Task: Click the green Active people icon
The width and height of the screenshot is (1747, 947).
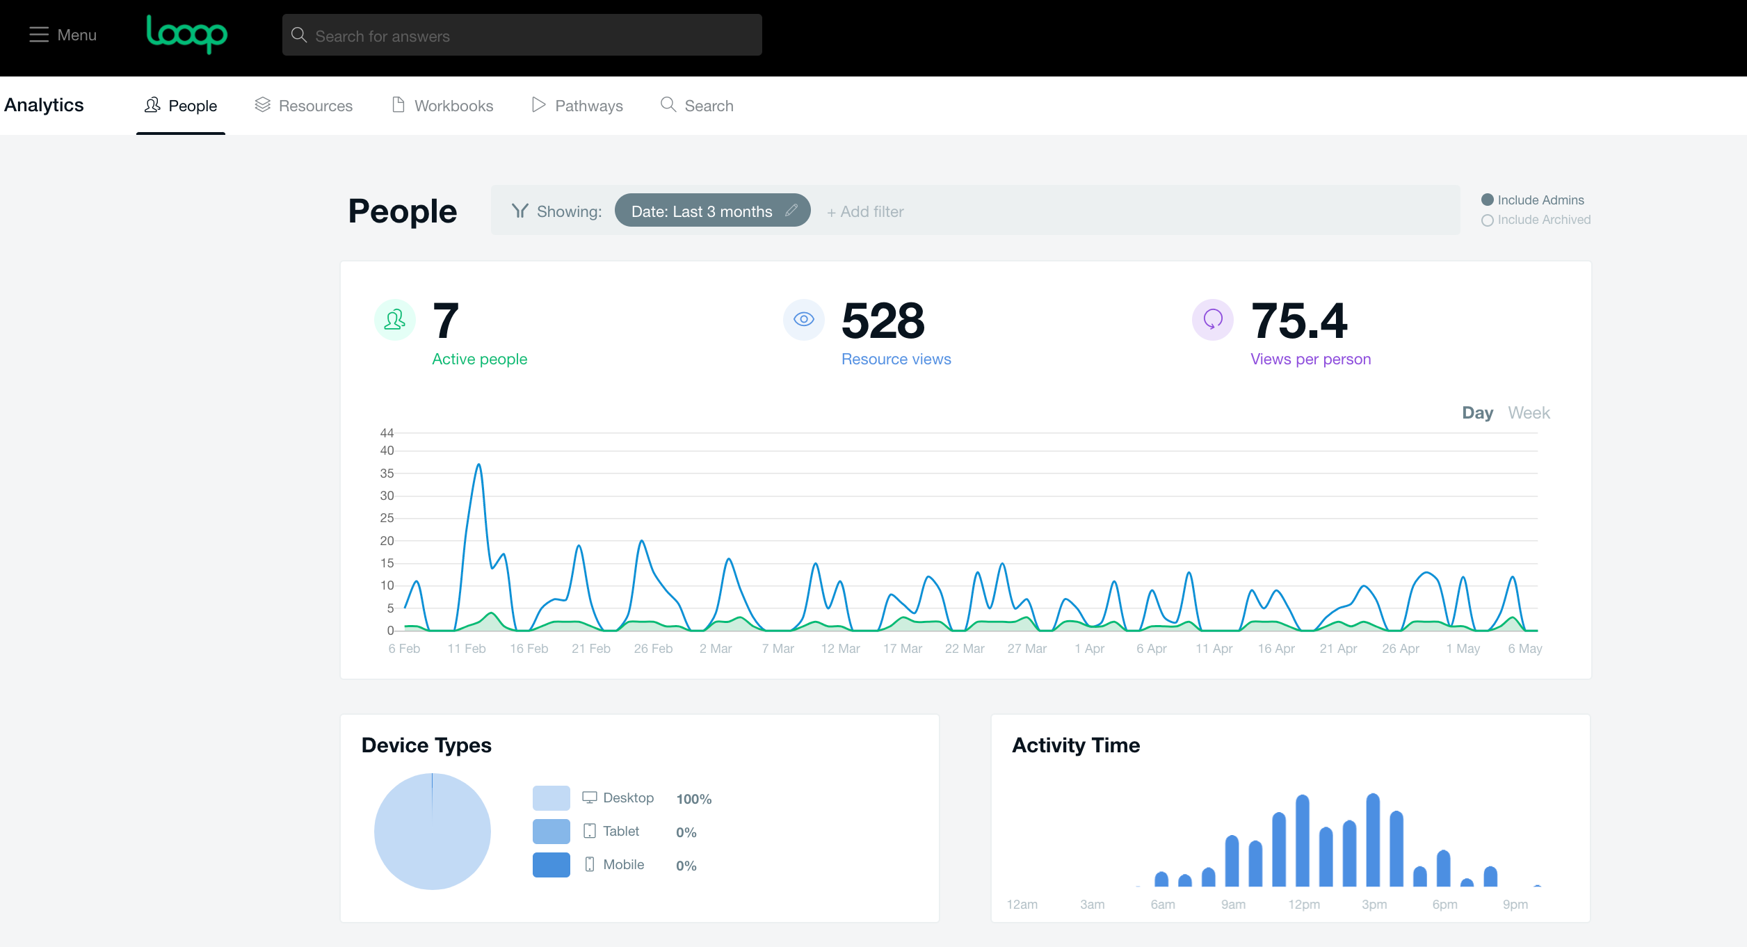Action: (395, 320)
